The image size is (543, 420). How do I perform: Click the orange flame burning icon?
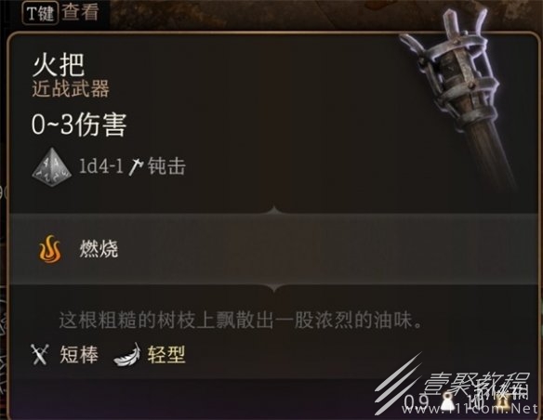point(50,249)
